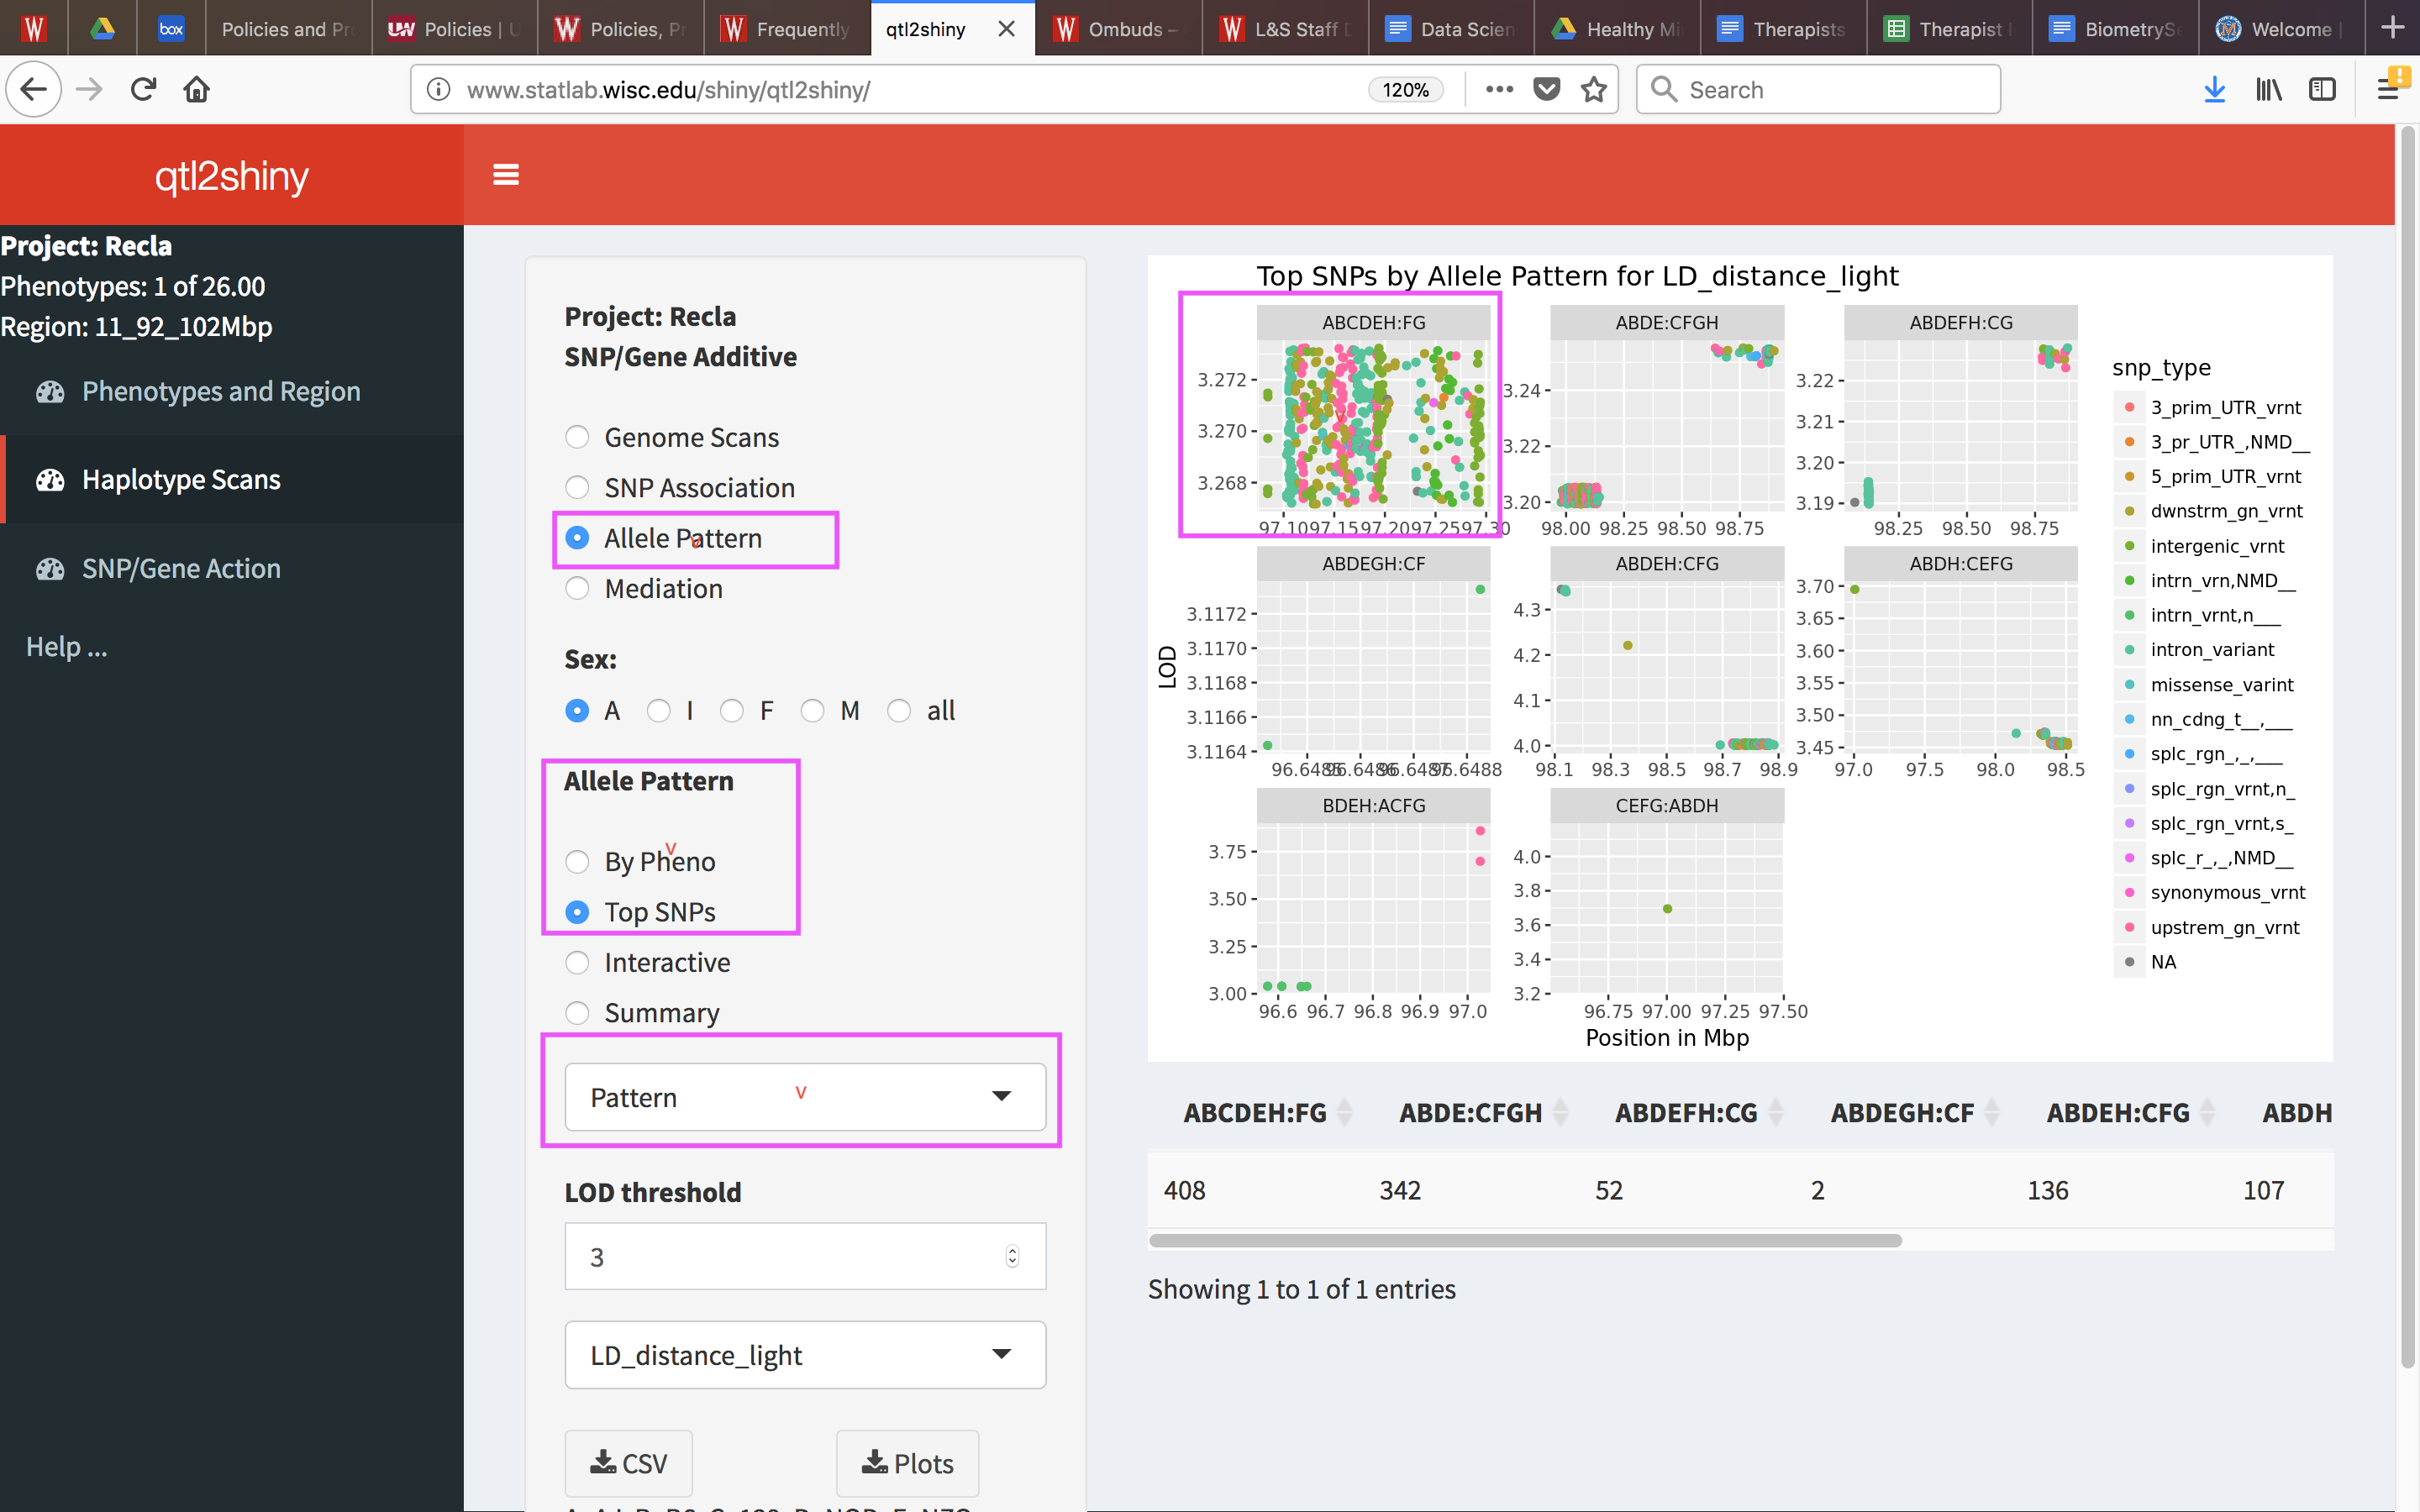This screenshot has width=2420, height=1512.
Task: Click the Haplotype Scans dashboard icon
Action: point(50,480)
